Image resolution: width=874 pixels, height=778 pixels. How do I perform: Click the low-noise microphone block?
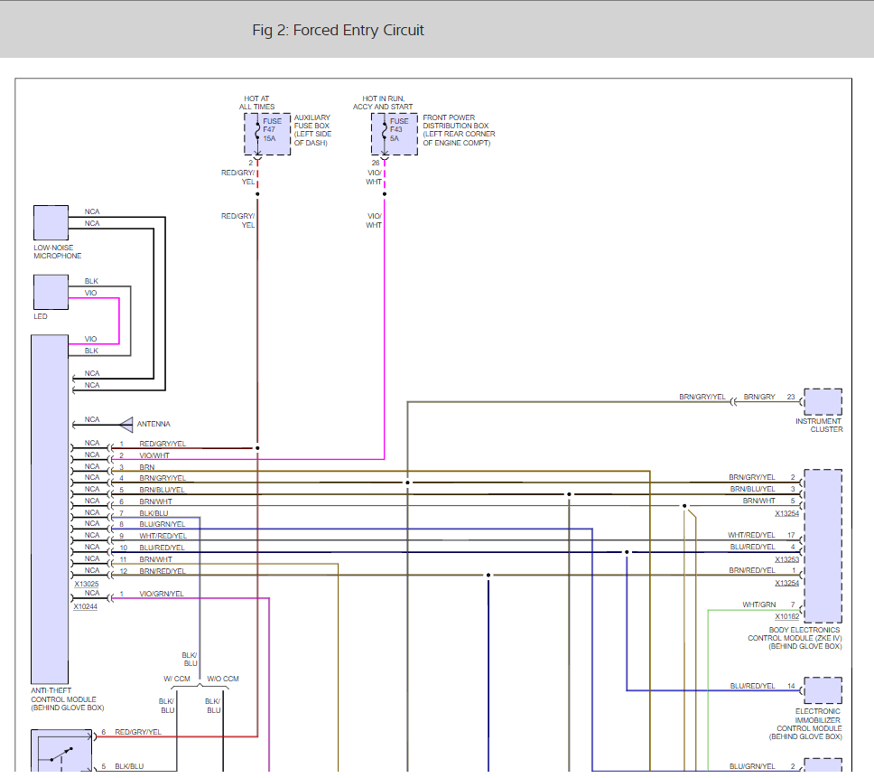(51, 223)
